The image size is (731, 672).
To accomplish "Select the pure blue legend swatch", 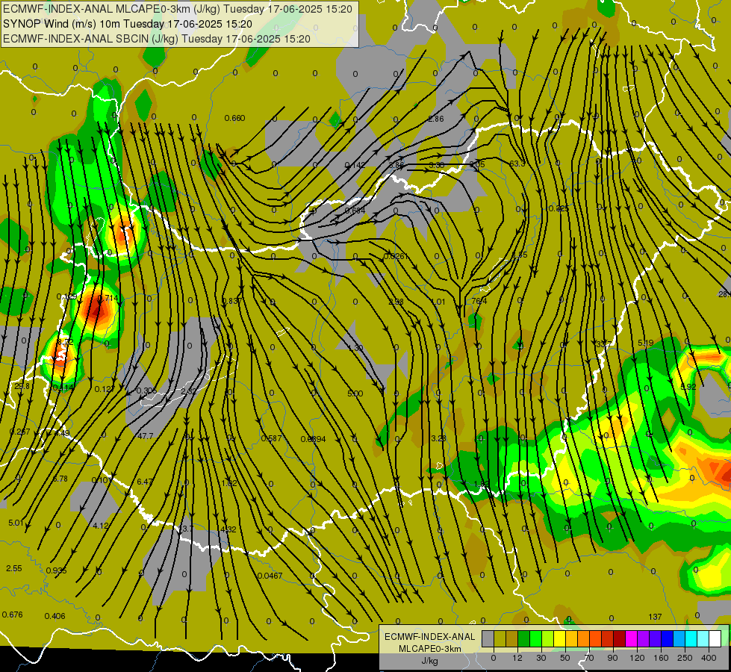I will pyautogui.click(x=668, y=639).
